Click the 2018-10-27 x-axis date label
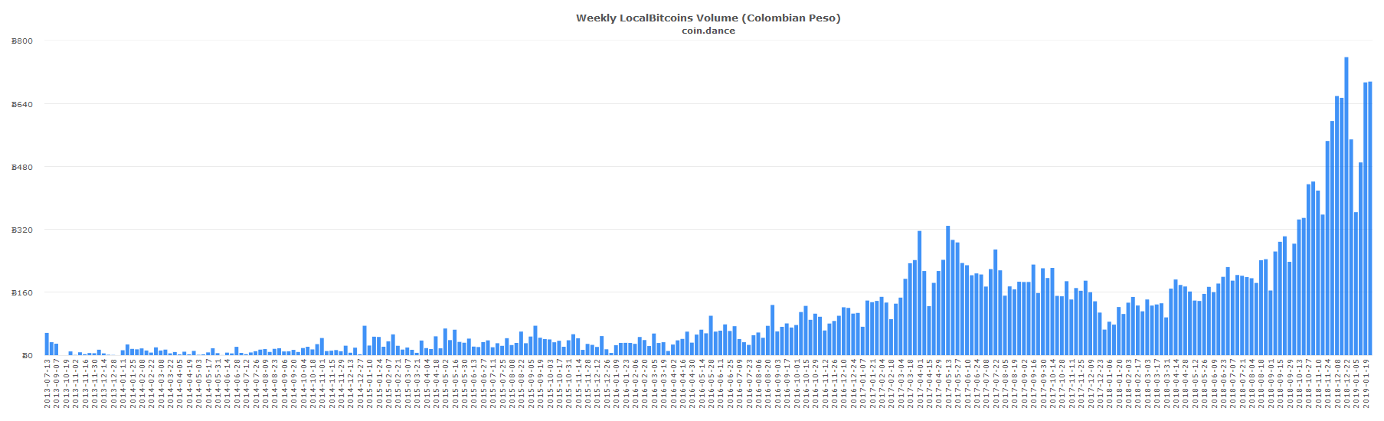The image size is (1384, 421). pos(1309,383)
